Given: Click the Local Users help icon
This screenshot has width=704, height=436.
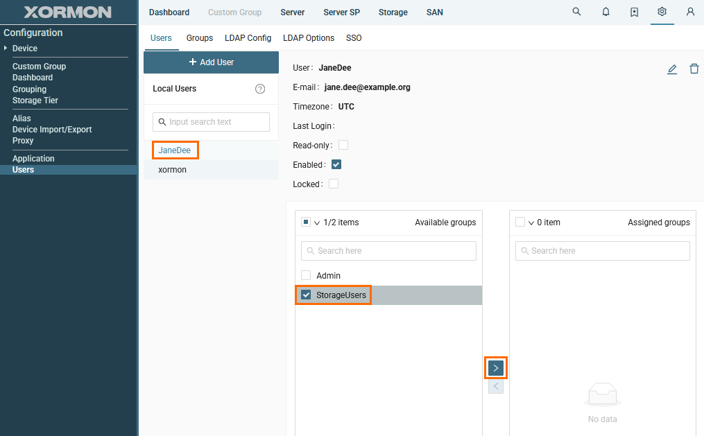Looking at the screenshot, I should pos(260,89).
